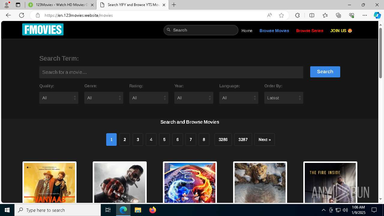Viewport: 384px width, 216px height.
Task: Jump to results page 3287
Action: click(243, 139)
